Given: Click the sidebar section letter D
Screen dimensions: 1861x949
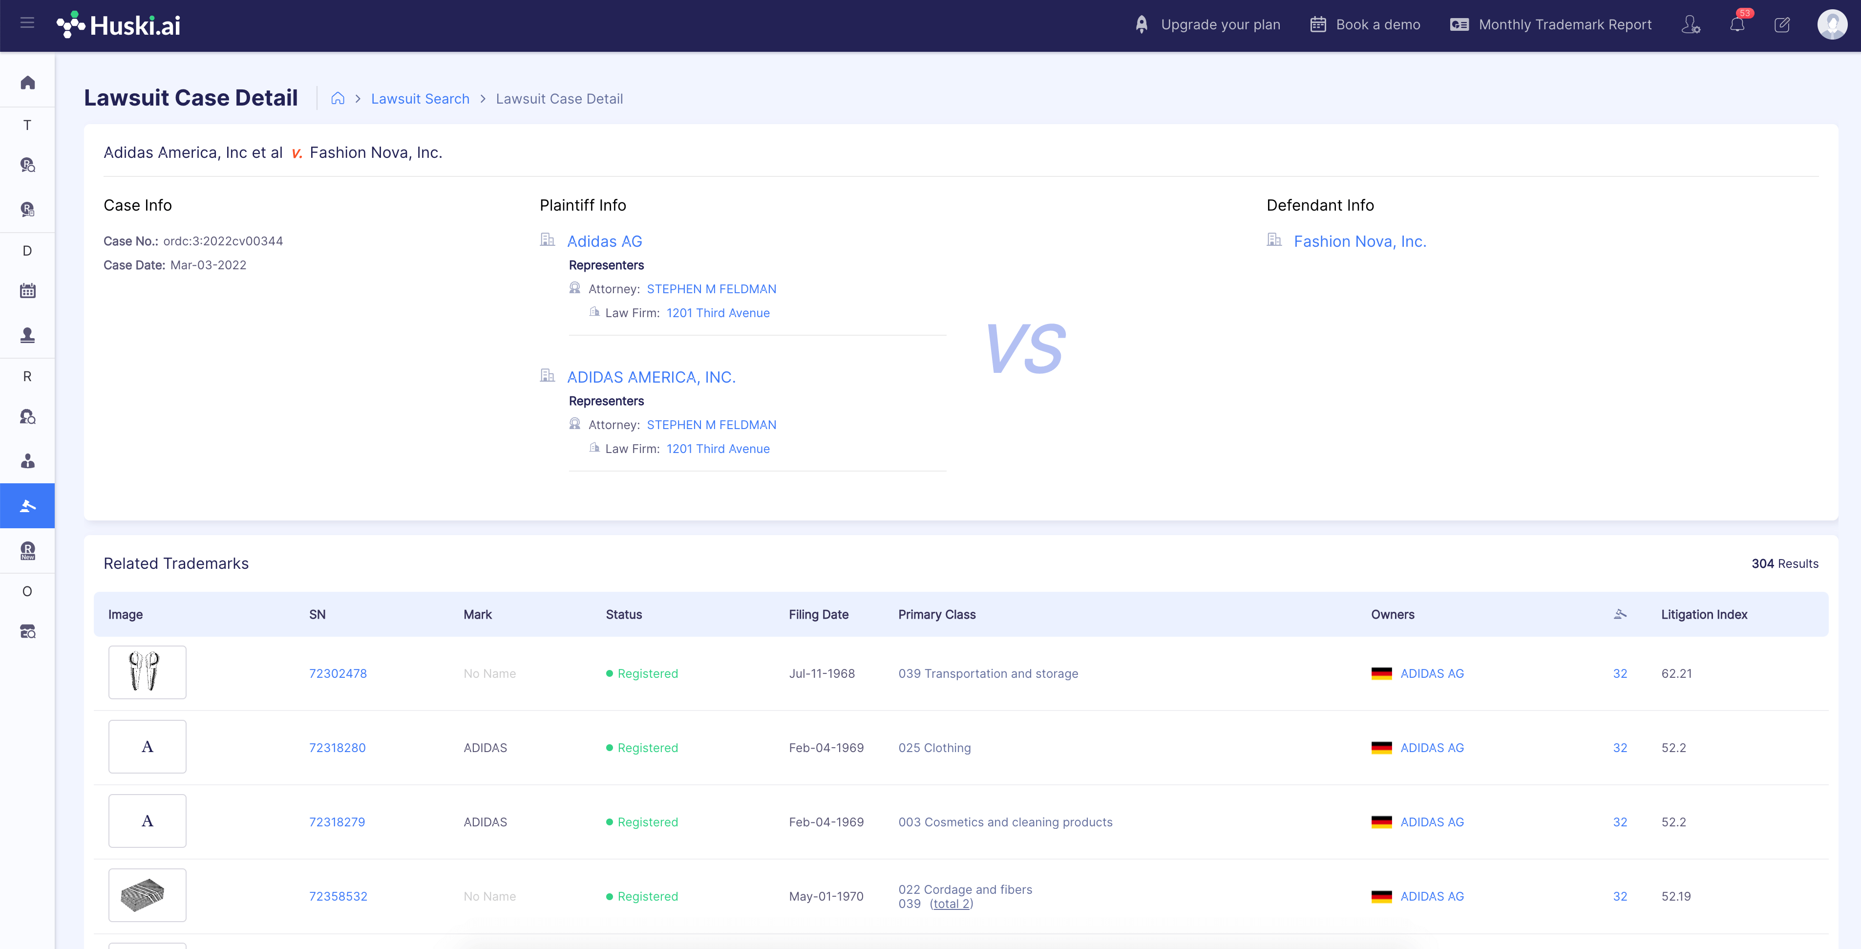Looking at the screenshot, I should point(27,251).
